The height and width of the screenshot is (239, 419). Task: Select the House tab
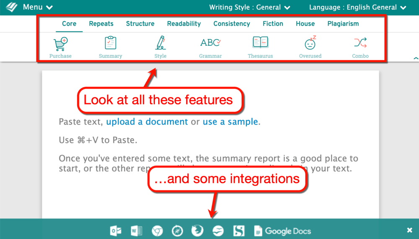(305, 24)
